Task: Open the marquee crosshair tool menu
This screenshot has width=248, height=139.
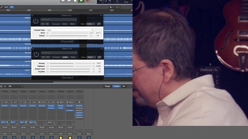Action: click(x=118, y=7)
